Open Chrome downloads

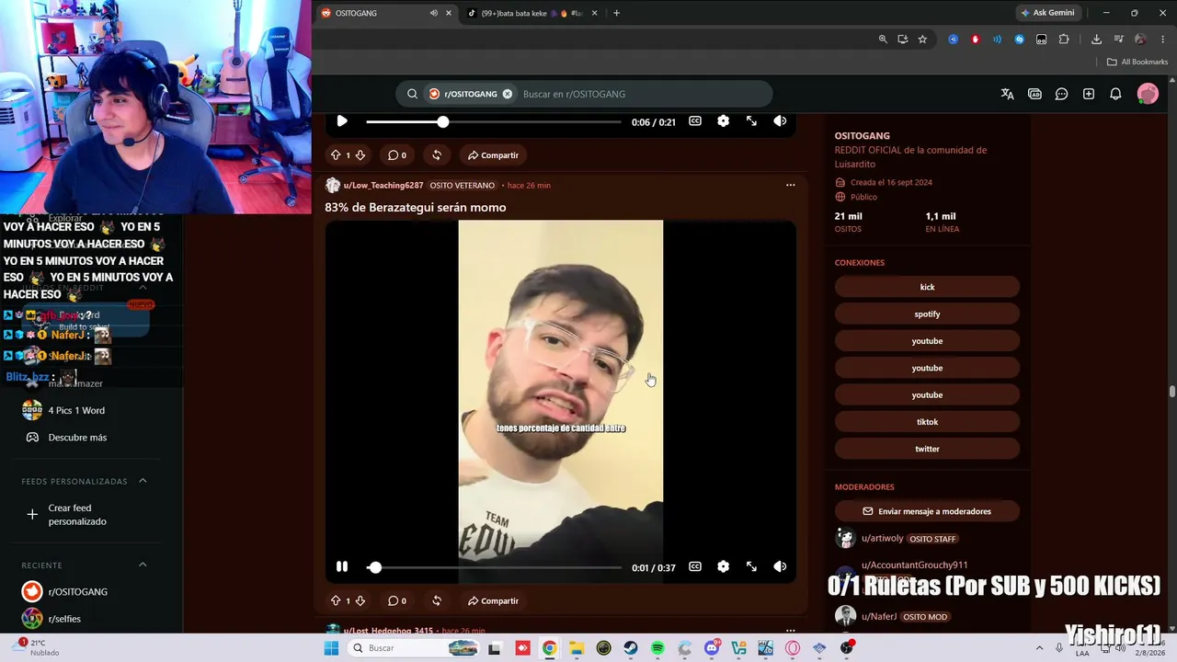tap(1096, 40)
